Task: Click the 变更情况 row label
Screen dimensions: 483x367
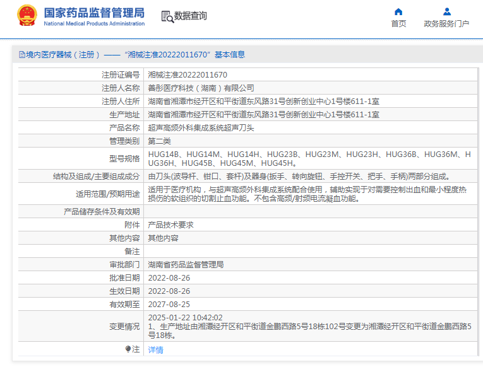Action: (124, 326)
